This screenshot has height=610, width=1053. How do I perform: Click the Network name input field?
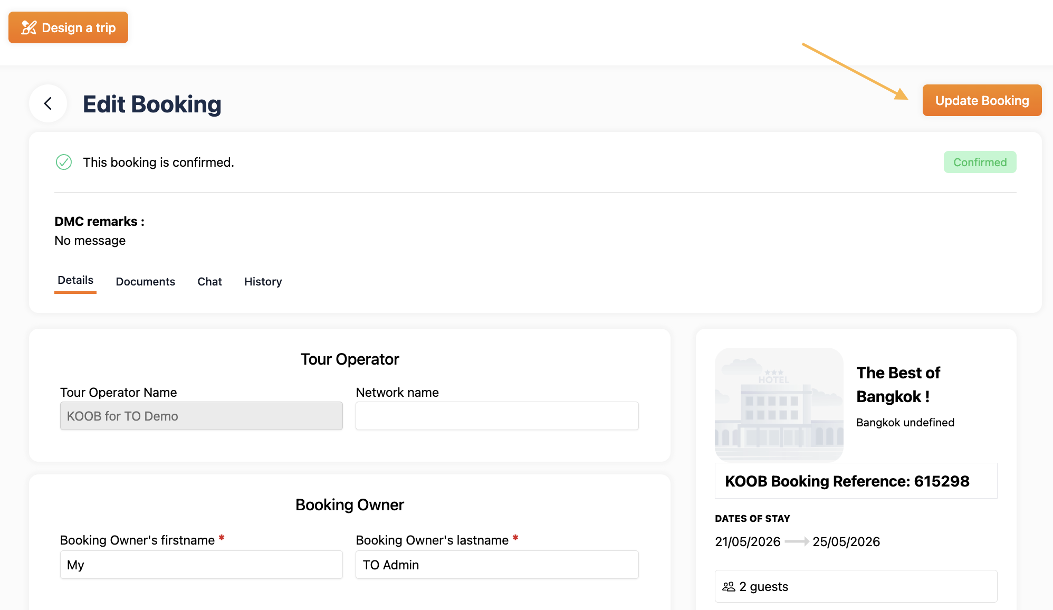tap(497, 416)
